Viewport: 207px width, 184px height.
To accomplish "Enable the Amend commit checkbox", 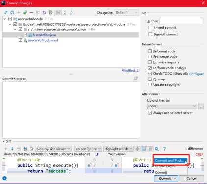I will (150, 27).
